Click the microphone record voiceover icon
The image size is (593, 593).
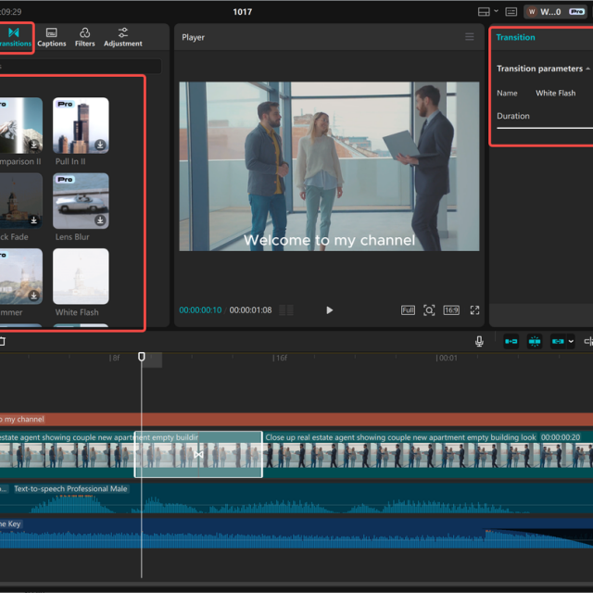[479, 341]
